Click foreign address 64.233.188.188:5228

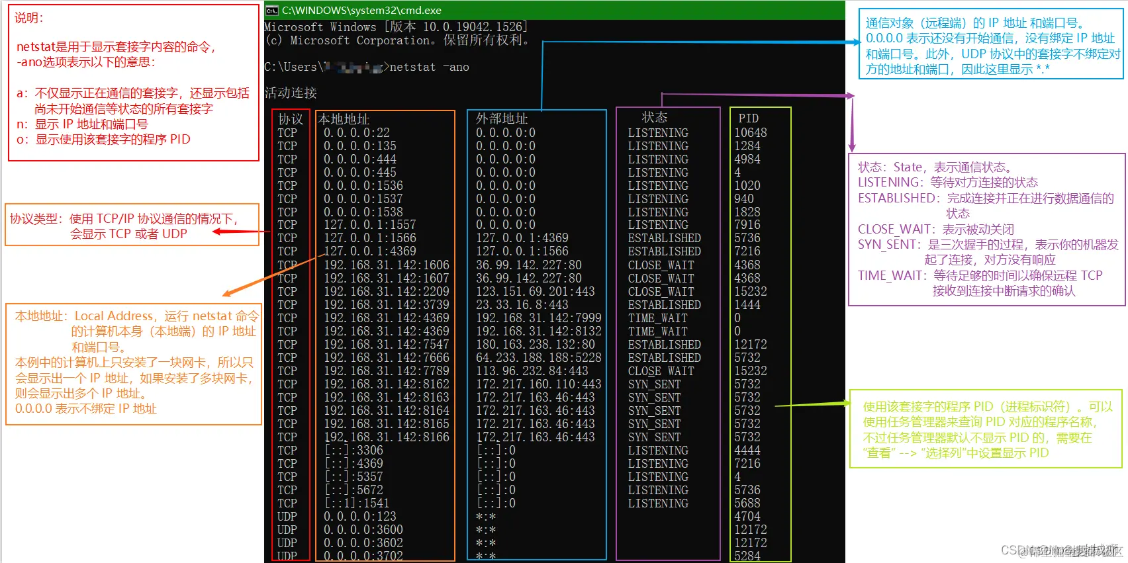539,357
